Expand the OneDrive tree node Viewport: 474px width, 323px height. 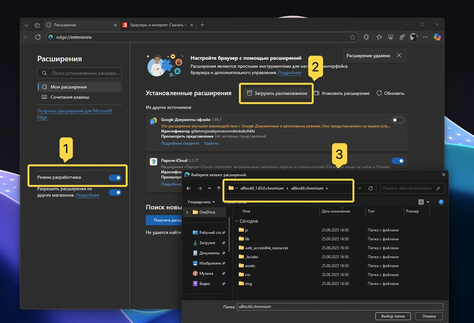pos(187,212)
